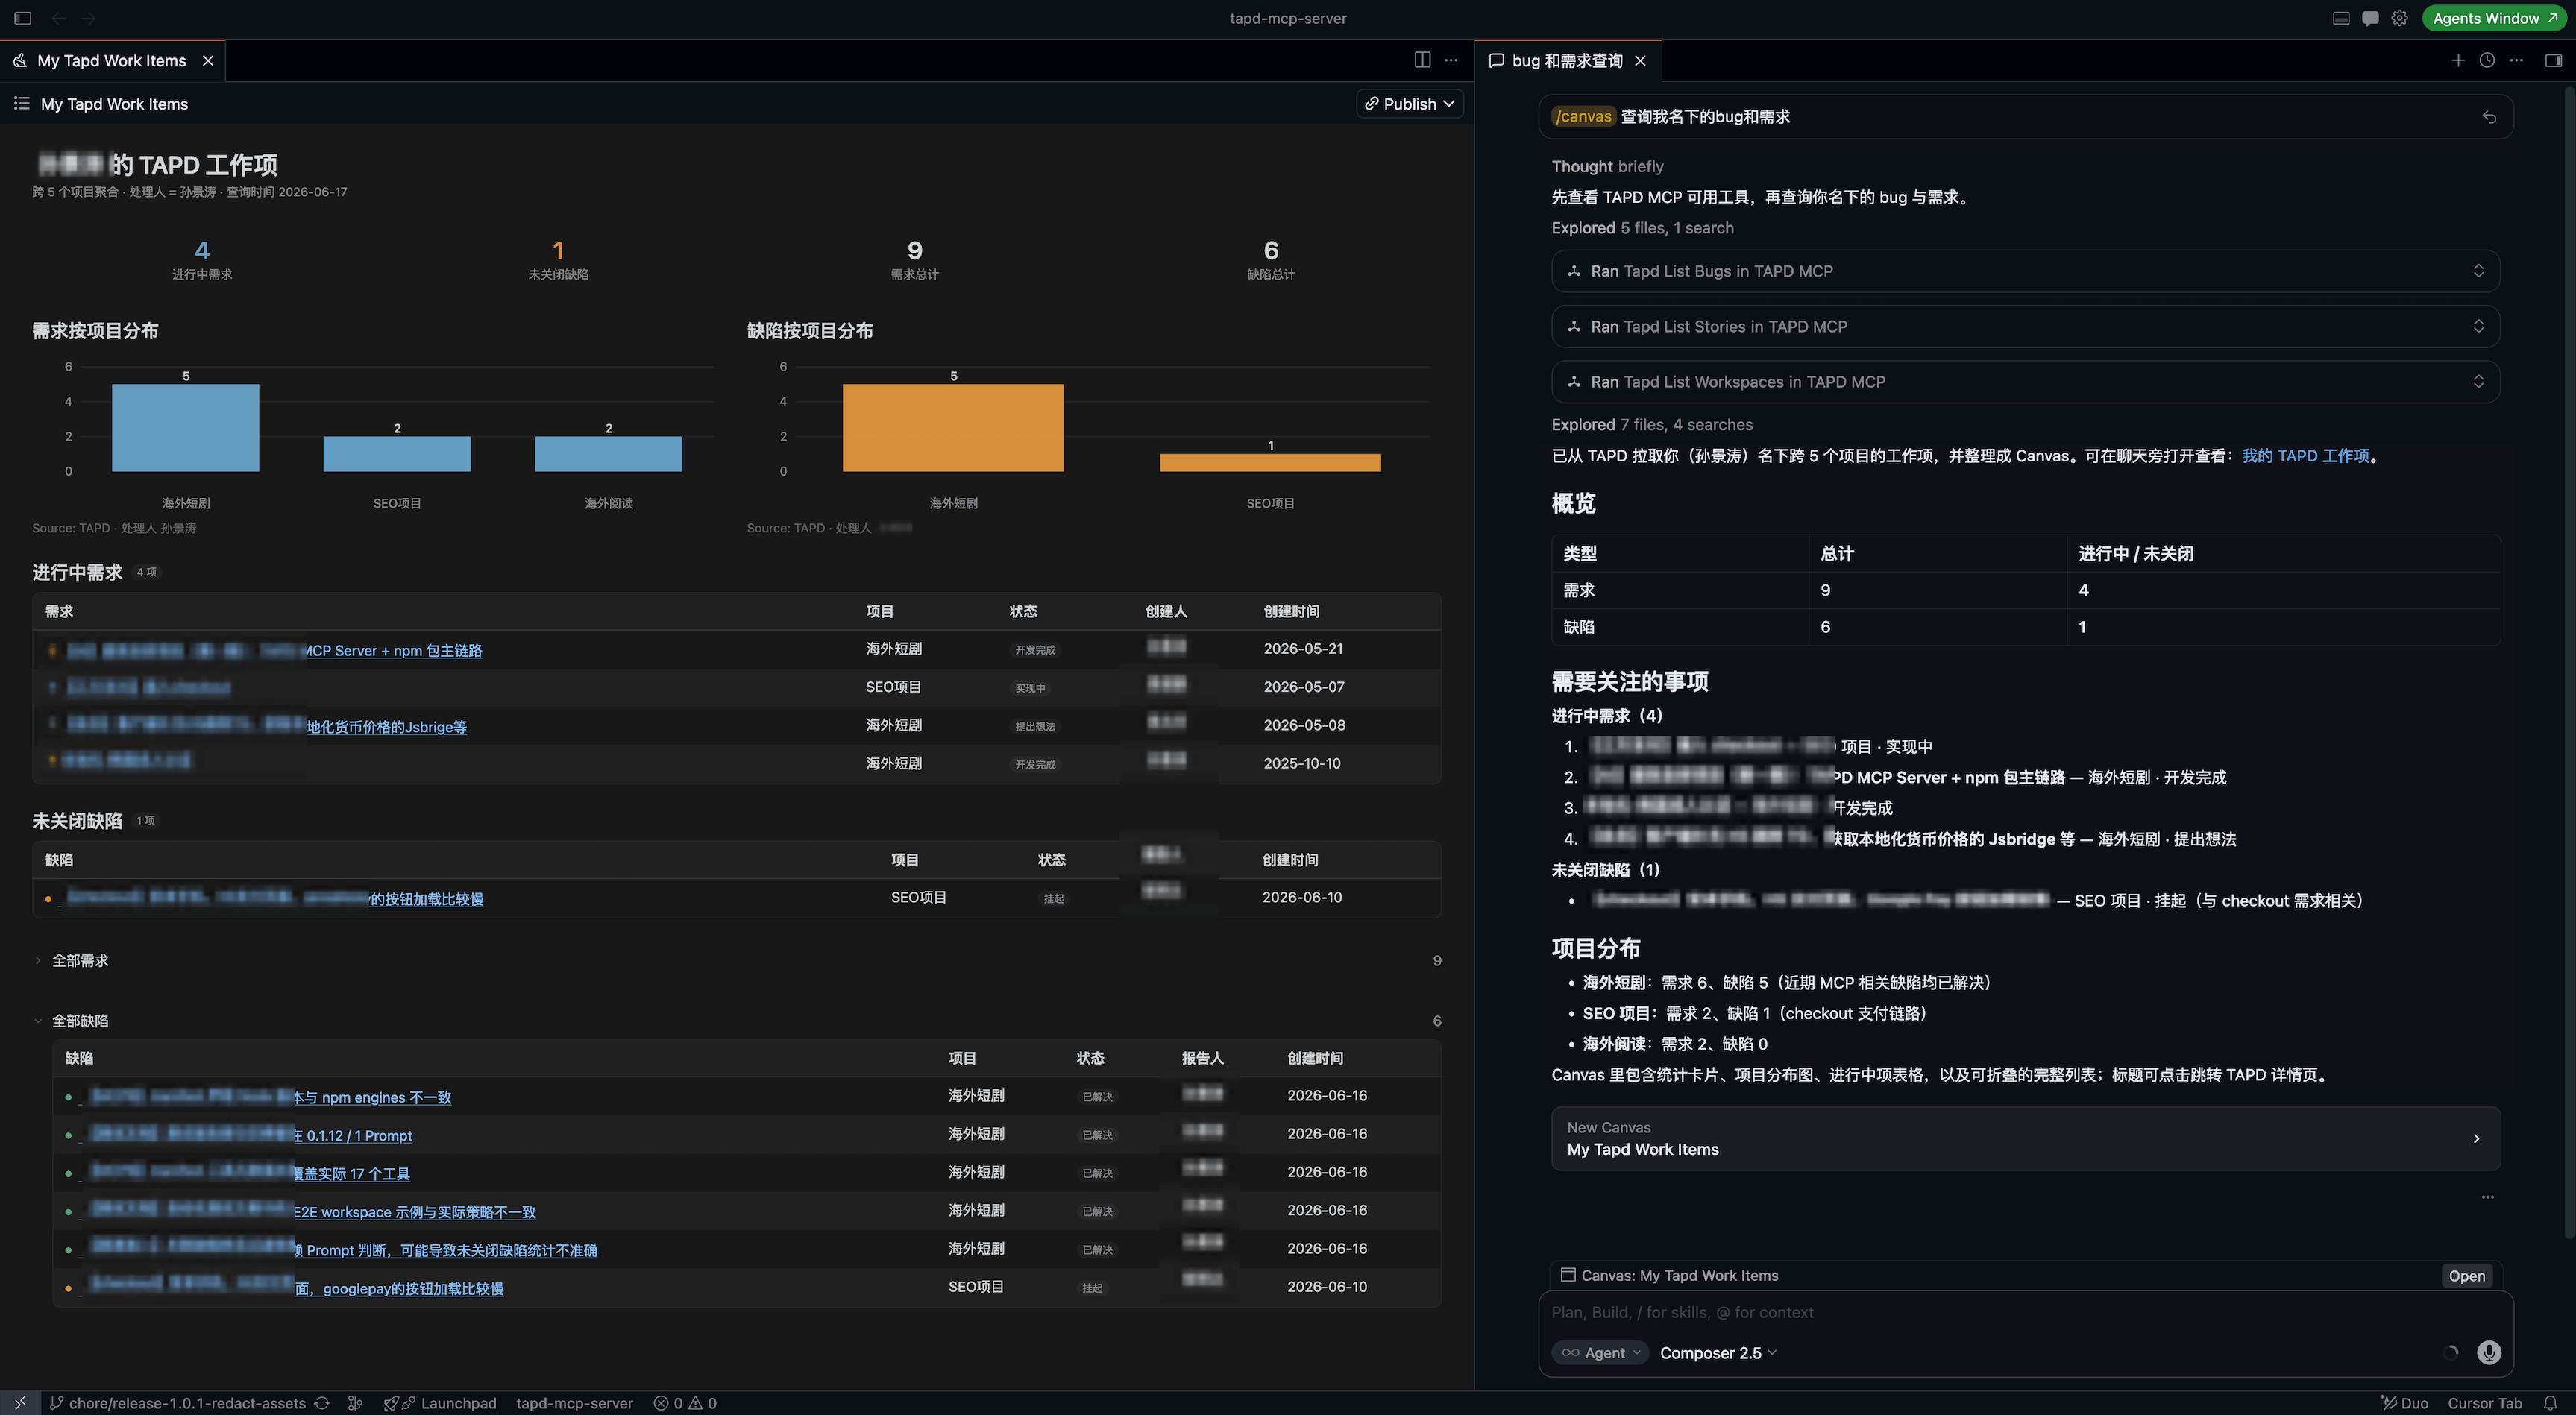The height and width of the screenshot is (1415, 2576).
Task: Open the 地化货币价格的Jsbrige等 requirement link
Action: (387, 726)
